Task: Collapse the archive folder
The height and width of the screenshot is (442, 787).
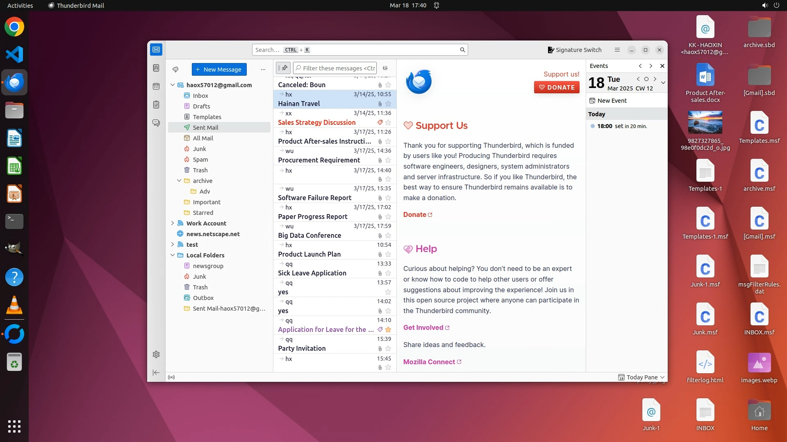Action: point(179,181)
